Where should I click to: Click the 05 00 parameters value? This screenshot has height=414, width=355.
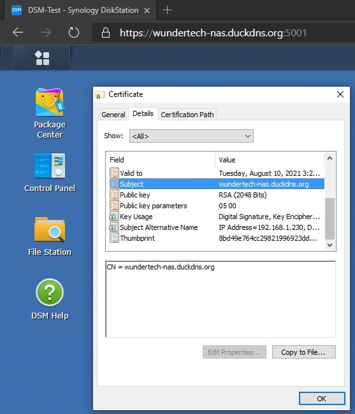(228, 206)
